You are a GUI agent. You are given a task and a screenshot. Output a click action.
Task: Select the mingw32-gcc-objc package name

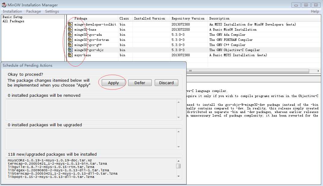(x=89, y=50)
